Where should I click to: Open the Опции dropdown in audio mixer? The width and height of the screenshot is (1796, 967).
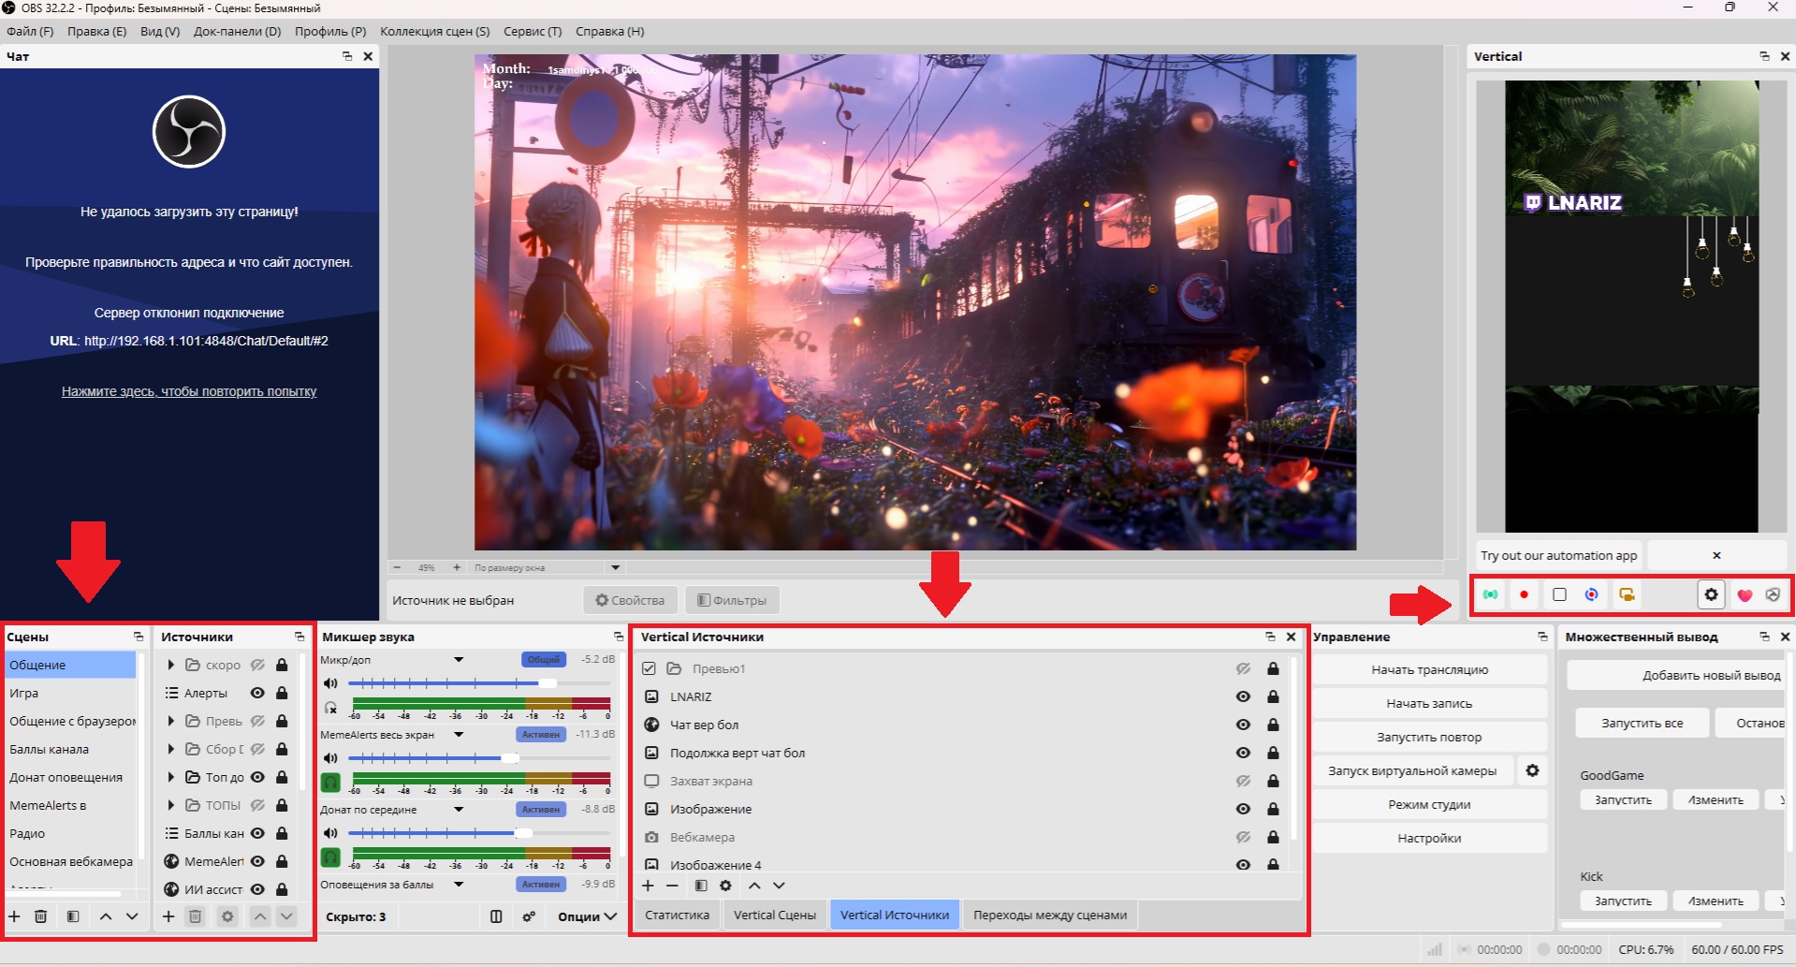tap(587, 916)
